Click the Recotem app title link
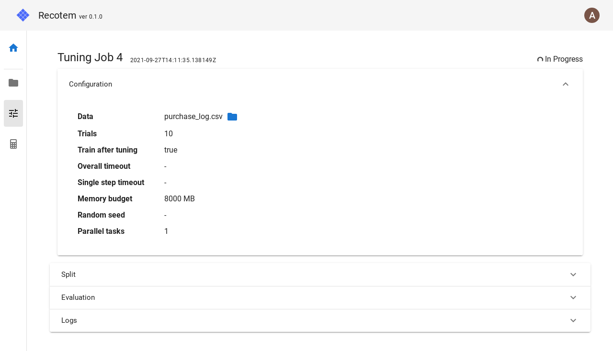This screenshot has height=351, width=613. click(57, 15)
